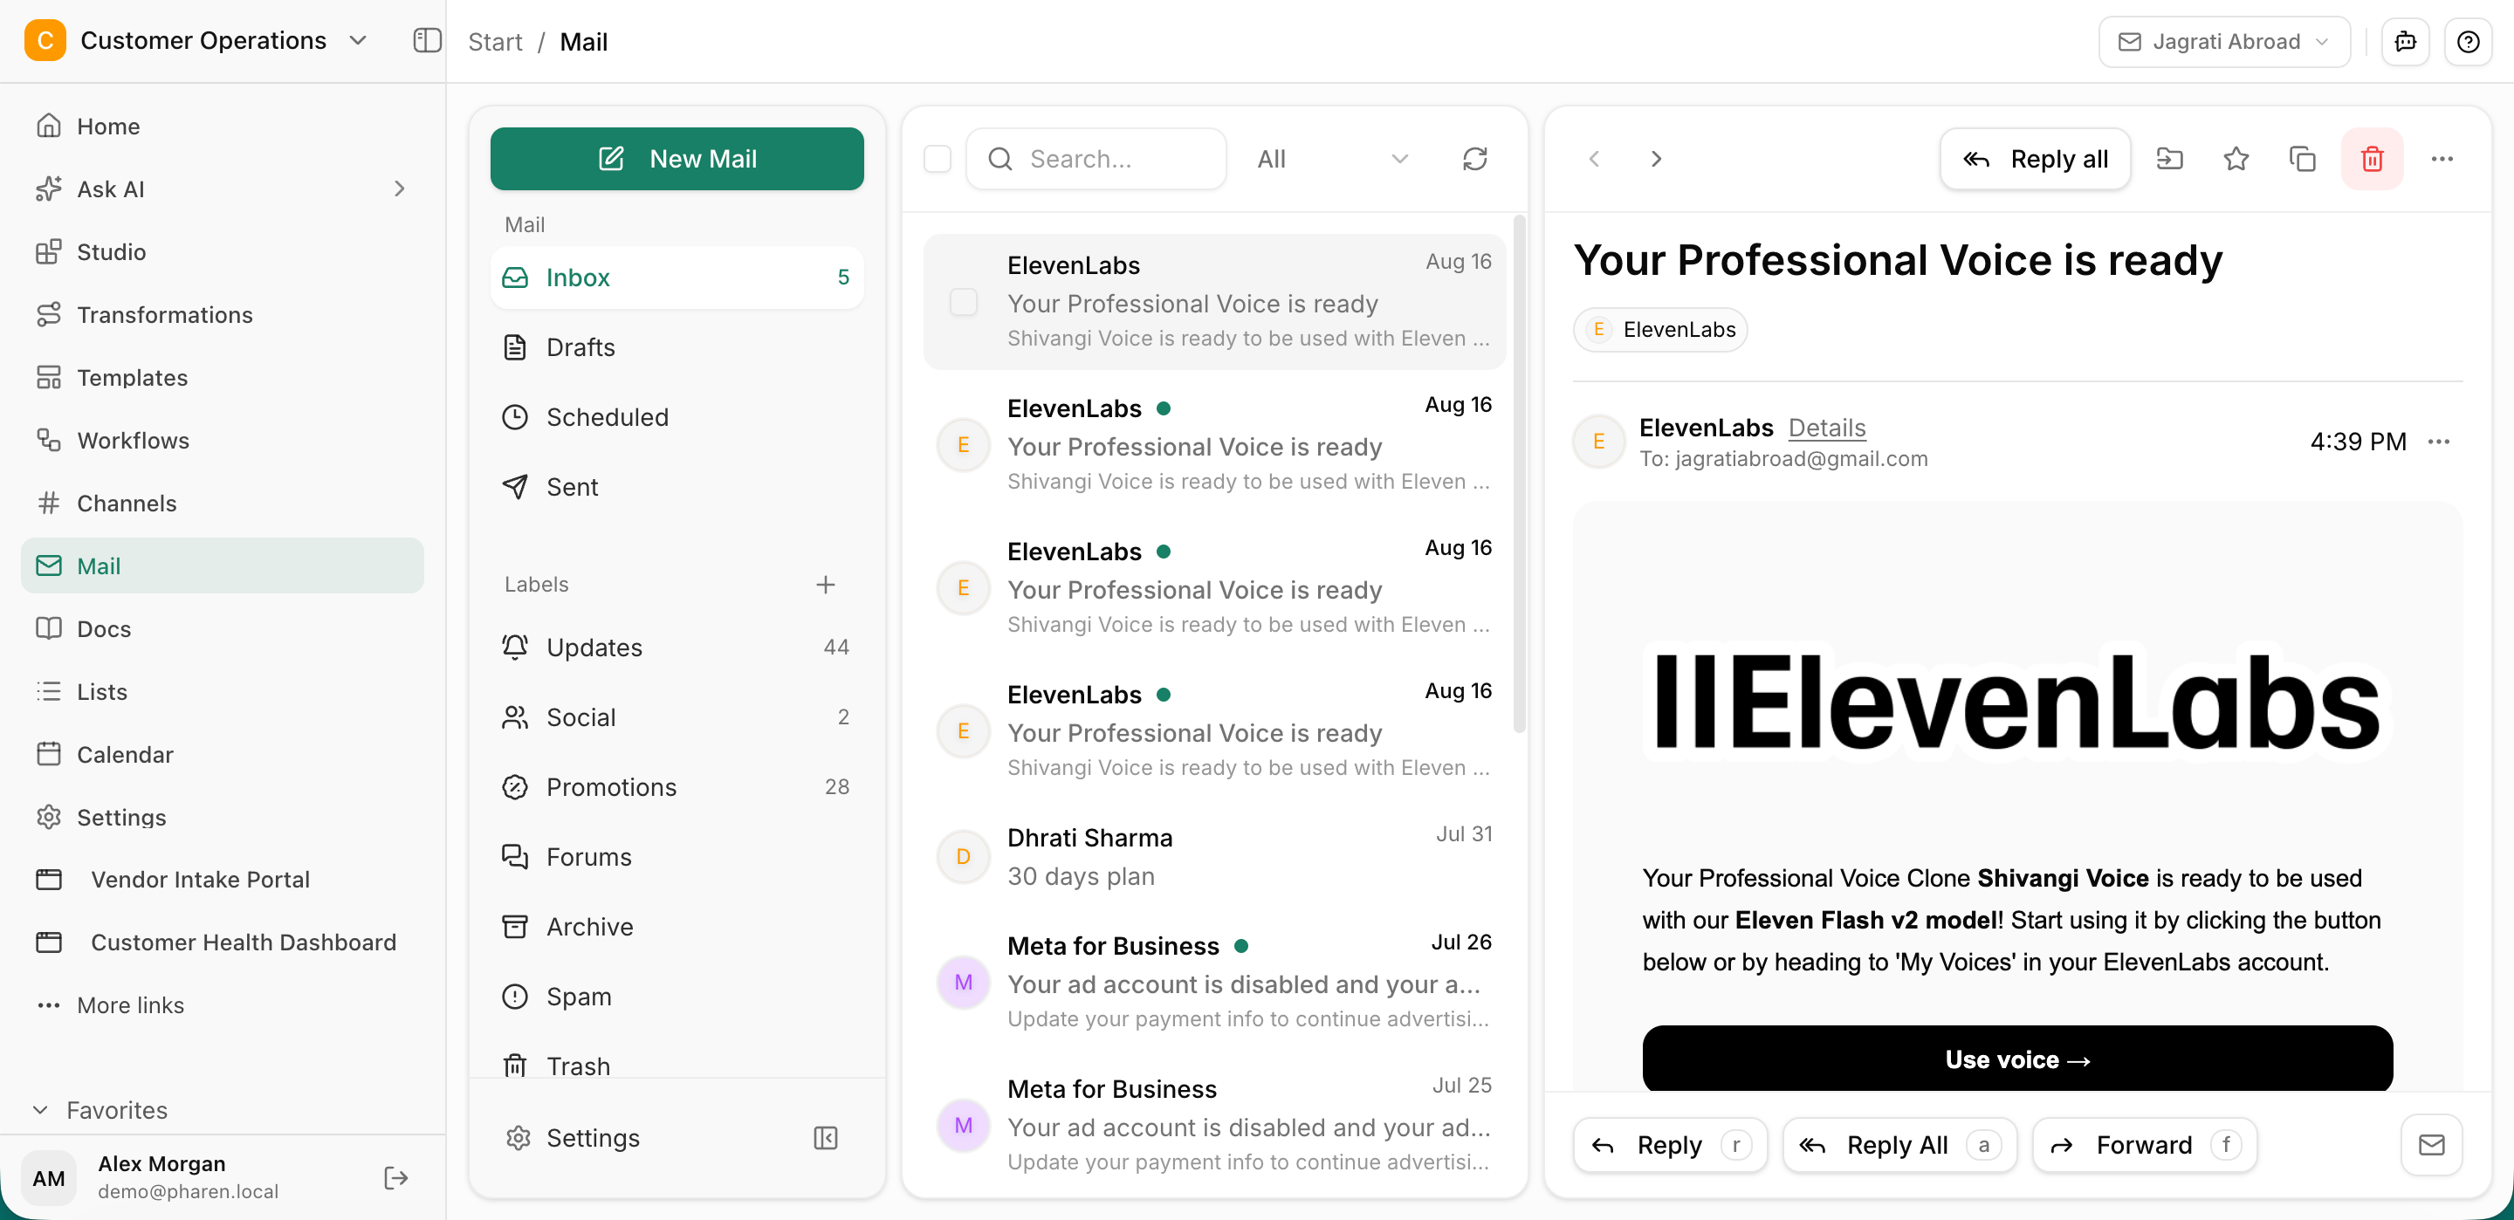Add a new label with plus icon
Screen dimensions: 2514x1220
tap(826, 585)
